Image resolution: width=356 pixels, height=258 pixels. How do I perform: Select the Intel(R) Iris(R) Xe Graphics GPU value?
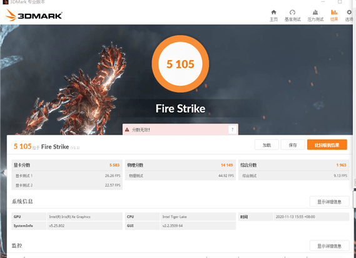(x=69, y=217)
